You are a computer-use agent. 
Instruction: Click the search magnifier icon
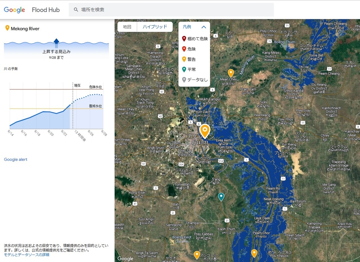76,10
